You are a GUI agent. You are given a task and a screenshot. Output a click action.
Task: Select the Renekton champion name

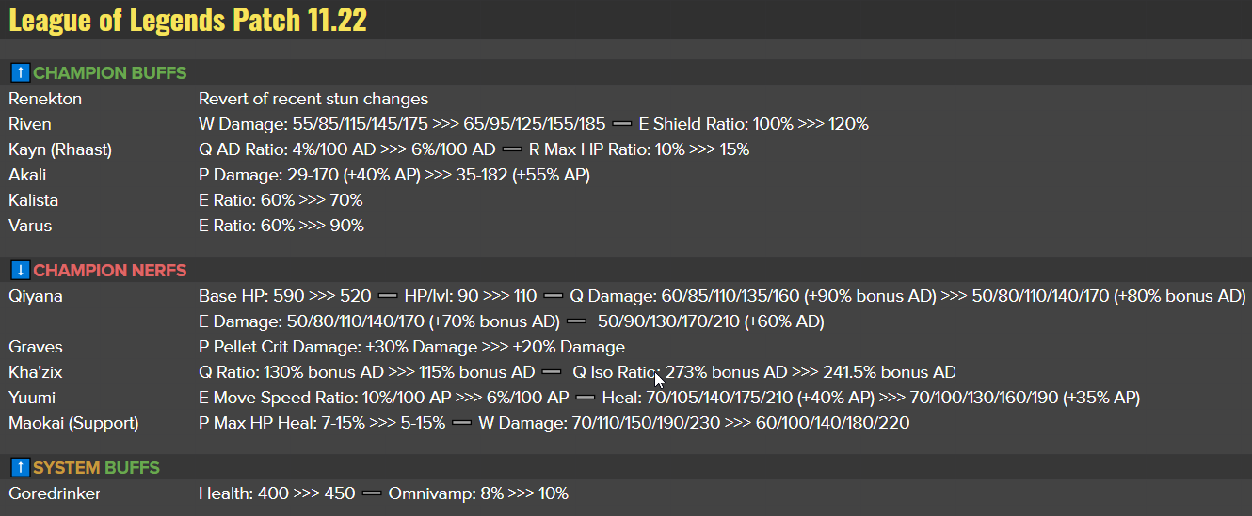coord(45,99)
